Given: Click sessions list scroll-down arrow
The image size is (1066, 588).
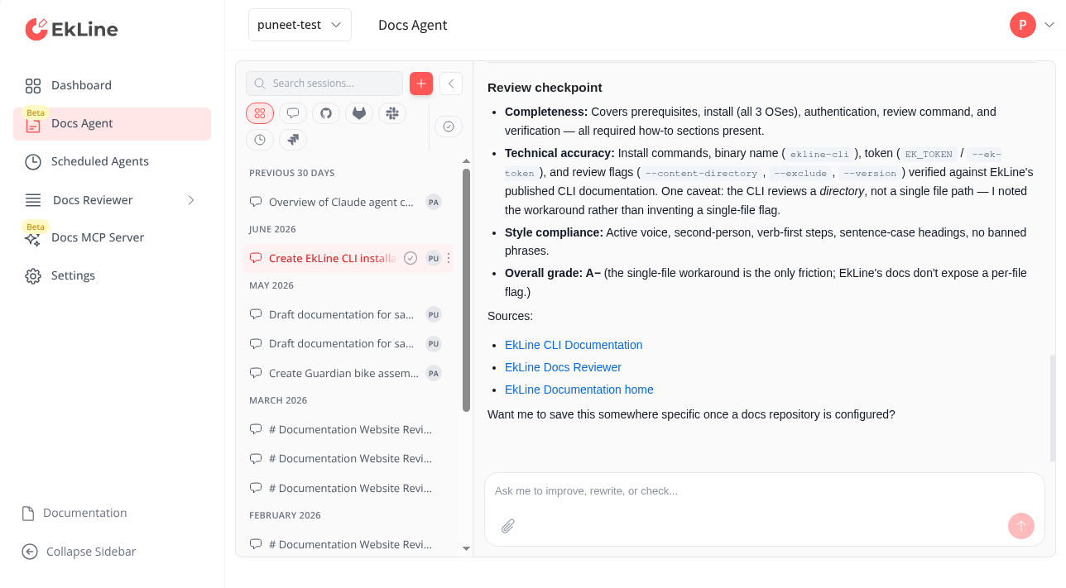Looking at the screenshot, I should [x=466, y=548].
